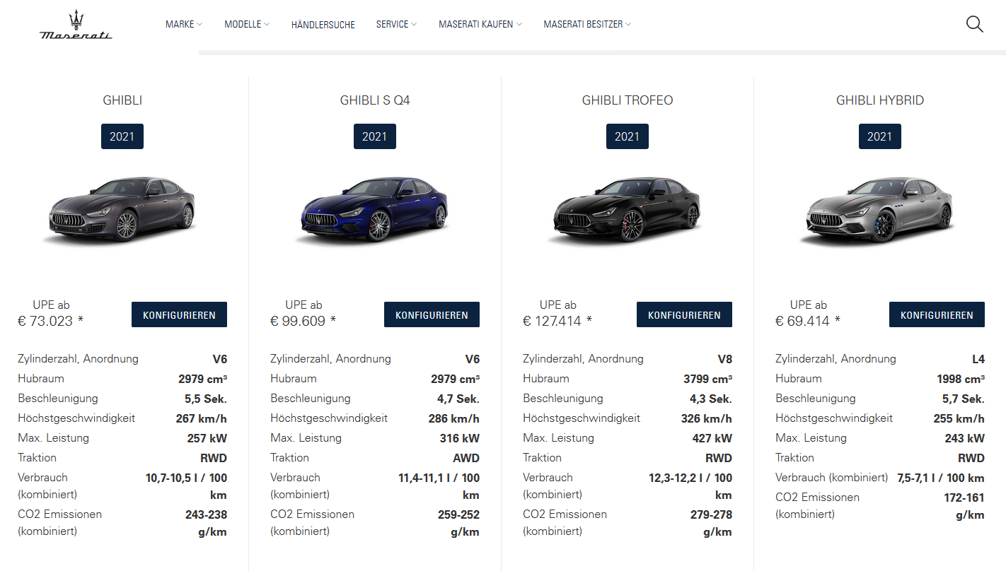The width and height of the screenshot is (1006, 571).
Task: Click the 4,7 Sek. acceleration value
Action: click(x=458, y=399)
